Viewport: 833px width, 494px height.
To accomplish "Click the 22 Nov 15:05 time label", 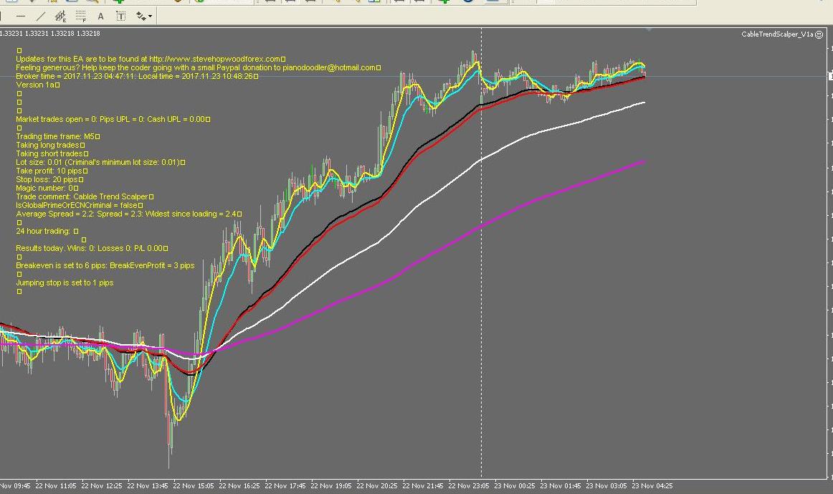I will [194, 485].
